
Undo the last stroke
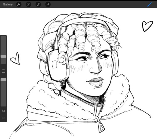tap(3, 111)
